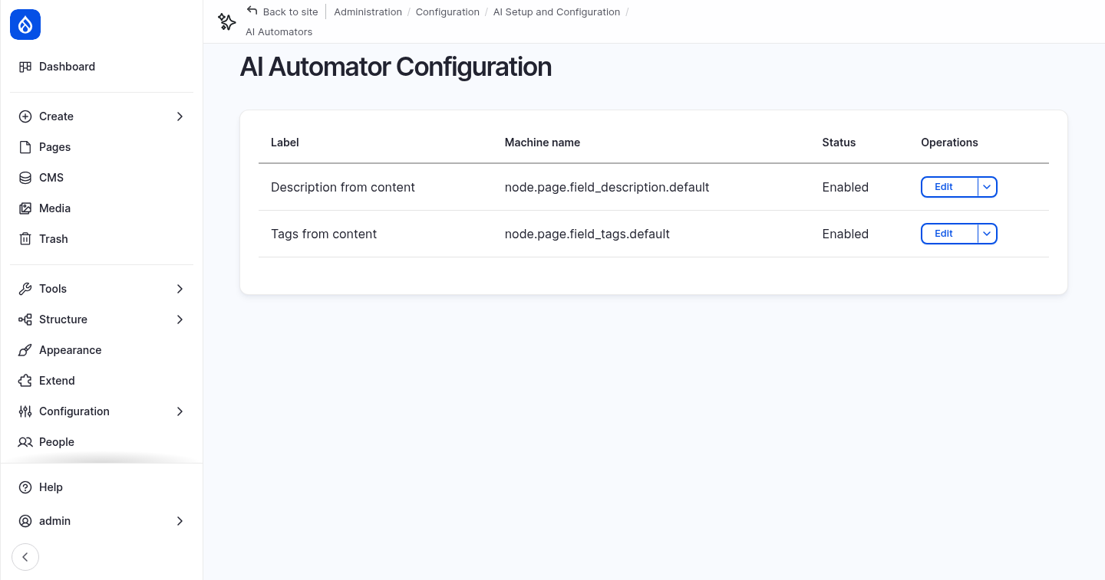The image size is (1105, 580).
Task: Click the admin user avatar icon
Action: 25,521
